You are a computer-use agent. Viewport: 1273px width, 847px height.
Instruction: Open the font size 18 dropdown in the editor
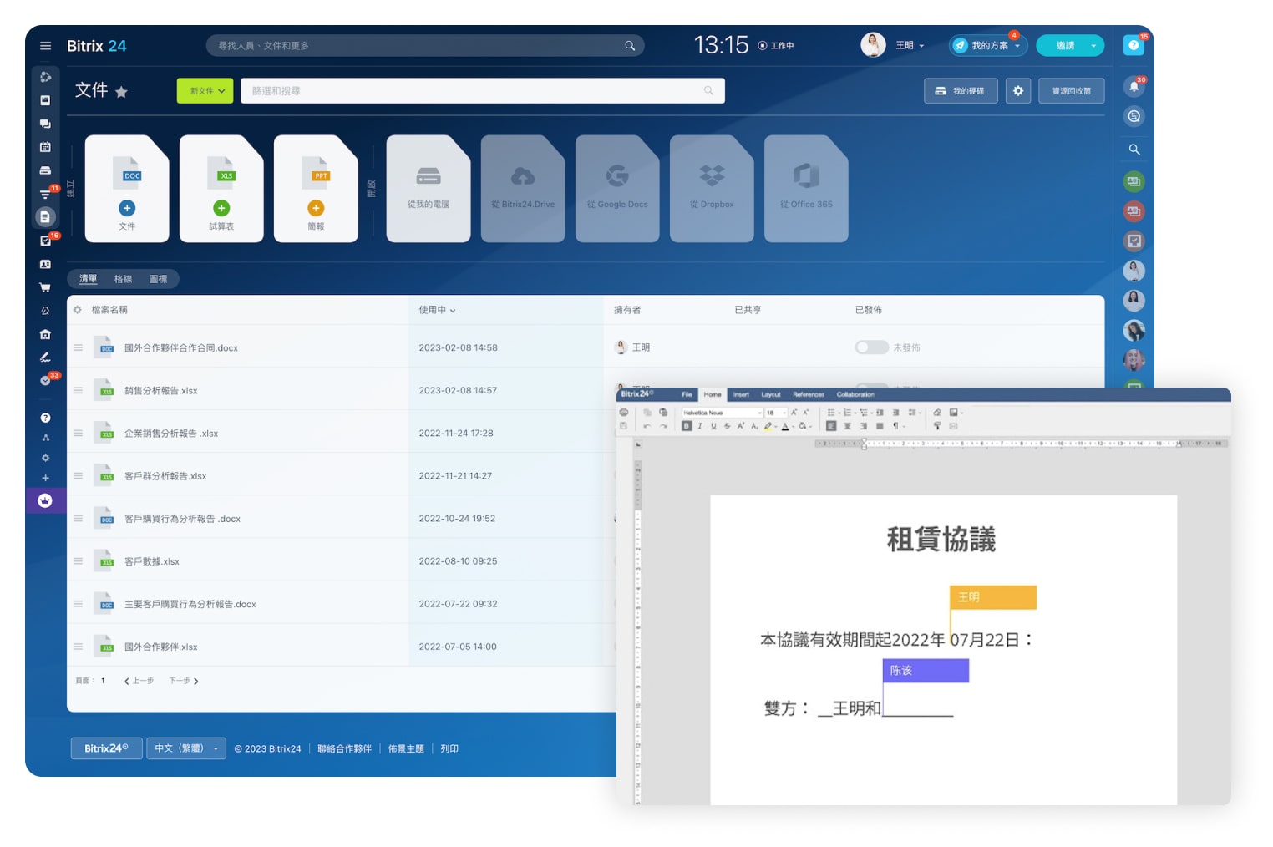(x=776, y=413)
